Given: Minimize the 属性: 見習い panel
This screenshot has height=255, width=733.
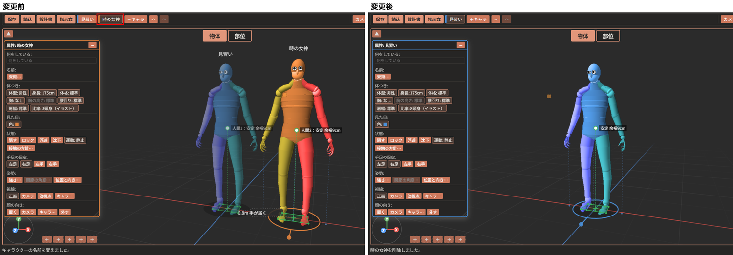Looking at the screenshot, I should tap(460, 45).
